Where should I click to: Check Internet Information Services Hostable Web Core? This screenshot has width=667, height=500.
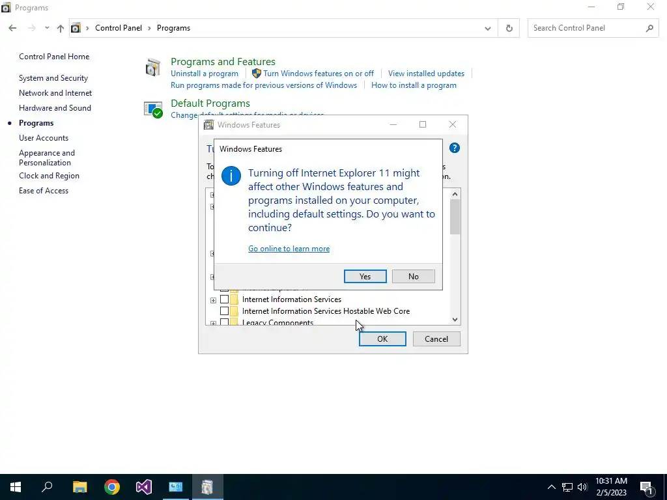click(x=224, y=311)
